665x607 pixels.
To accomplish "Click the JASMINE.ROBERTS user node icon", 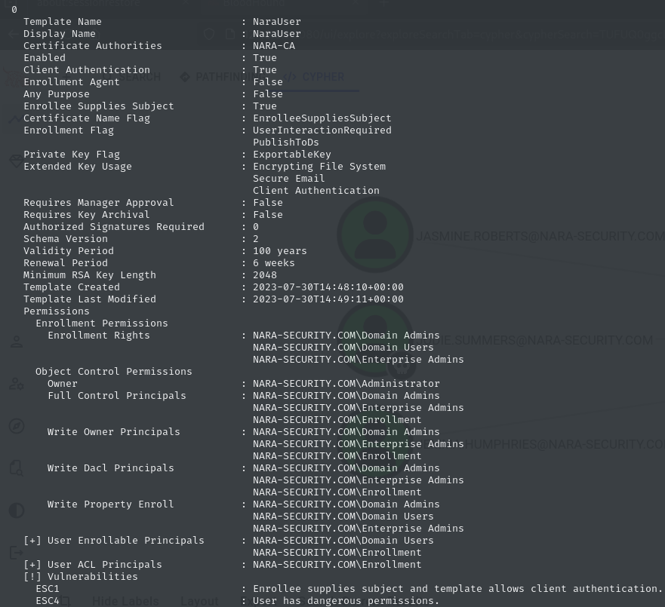I will (x=375, y=235).
